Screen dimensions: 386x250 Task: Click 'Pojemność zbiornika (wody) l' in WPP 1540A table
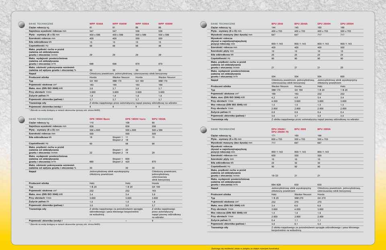[45, 107]
